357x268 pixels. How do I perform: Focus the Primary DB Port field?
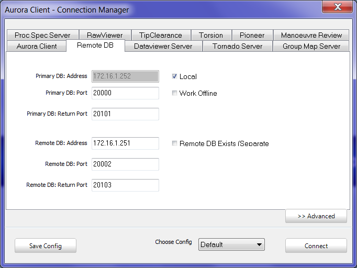[x=125, y=93]
